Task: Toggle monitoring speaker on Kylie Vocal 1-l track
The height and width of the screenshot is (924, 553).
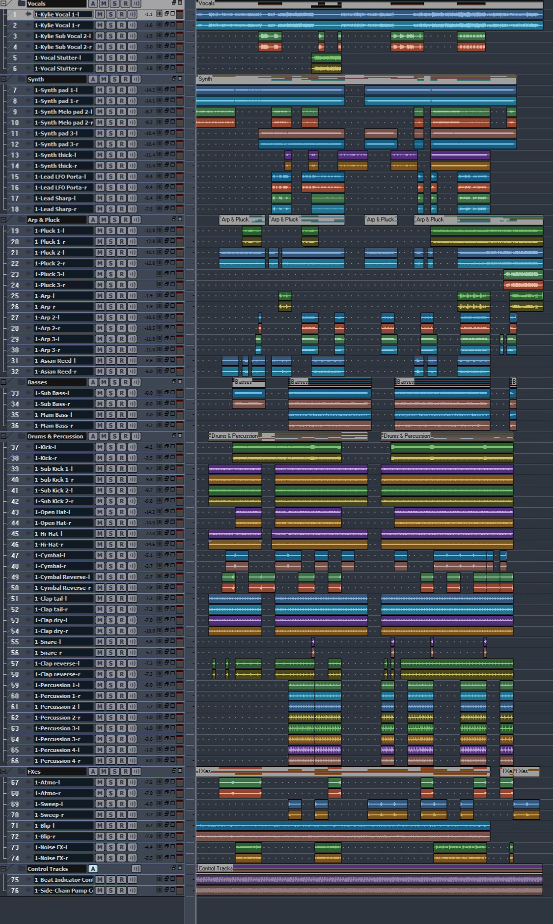Action: (132, 14)
